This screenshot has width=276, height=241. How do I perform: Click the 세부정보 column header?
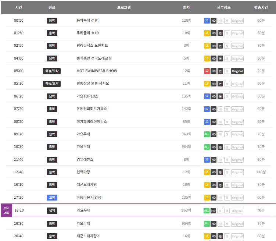(224, 7)
